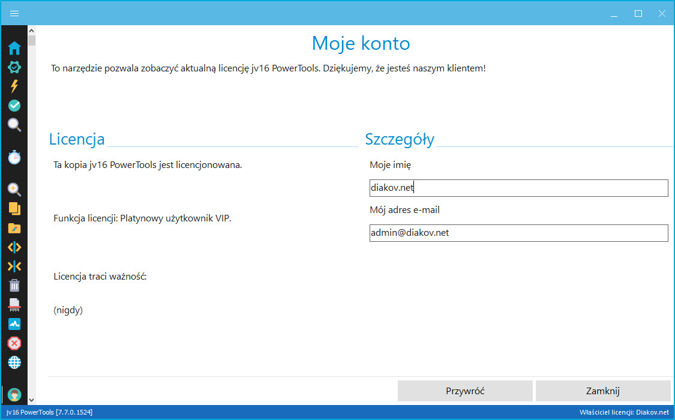
Task: Select the merge arrows inward tool
Action: pyautogui.click(x=14, y=266)
